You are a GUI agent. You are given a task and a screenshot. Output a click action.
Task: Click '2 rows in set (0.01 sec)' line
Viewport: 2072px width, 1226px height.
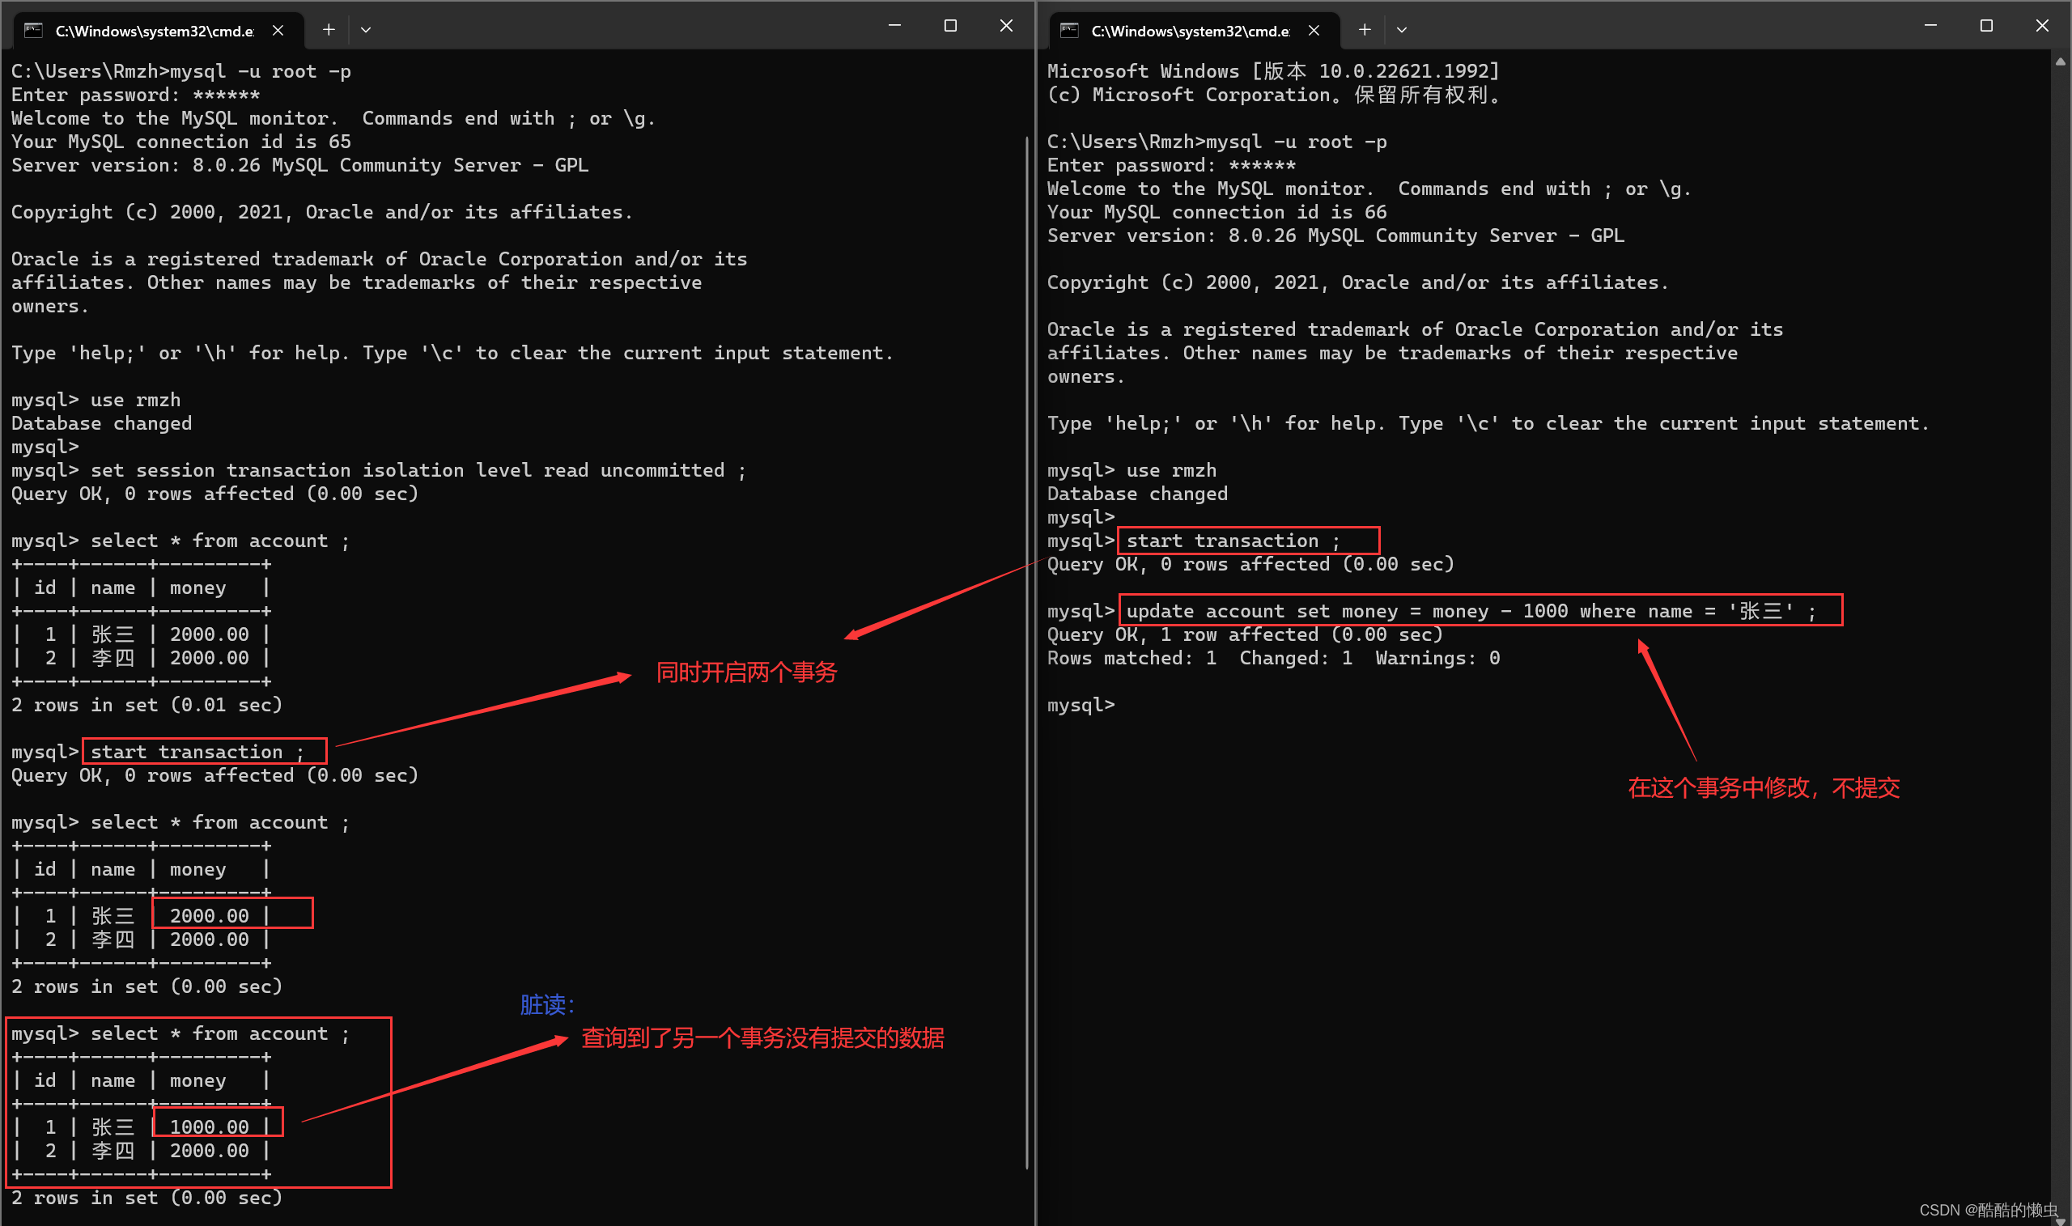(x=147, y=706)
